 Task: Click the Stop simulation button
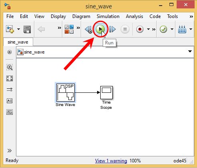coord(125,29)
